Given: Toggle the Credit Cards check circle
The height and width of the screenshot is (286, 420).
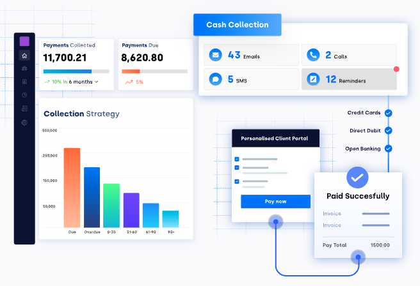Looking at the screenshot, I should (388, 113).
